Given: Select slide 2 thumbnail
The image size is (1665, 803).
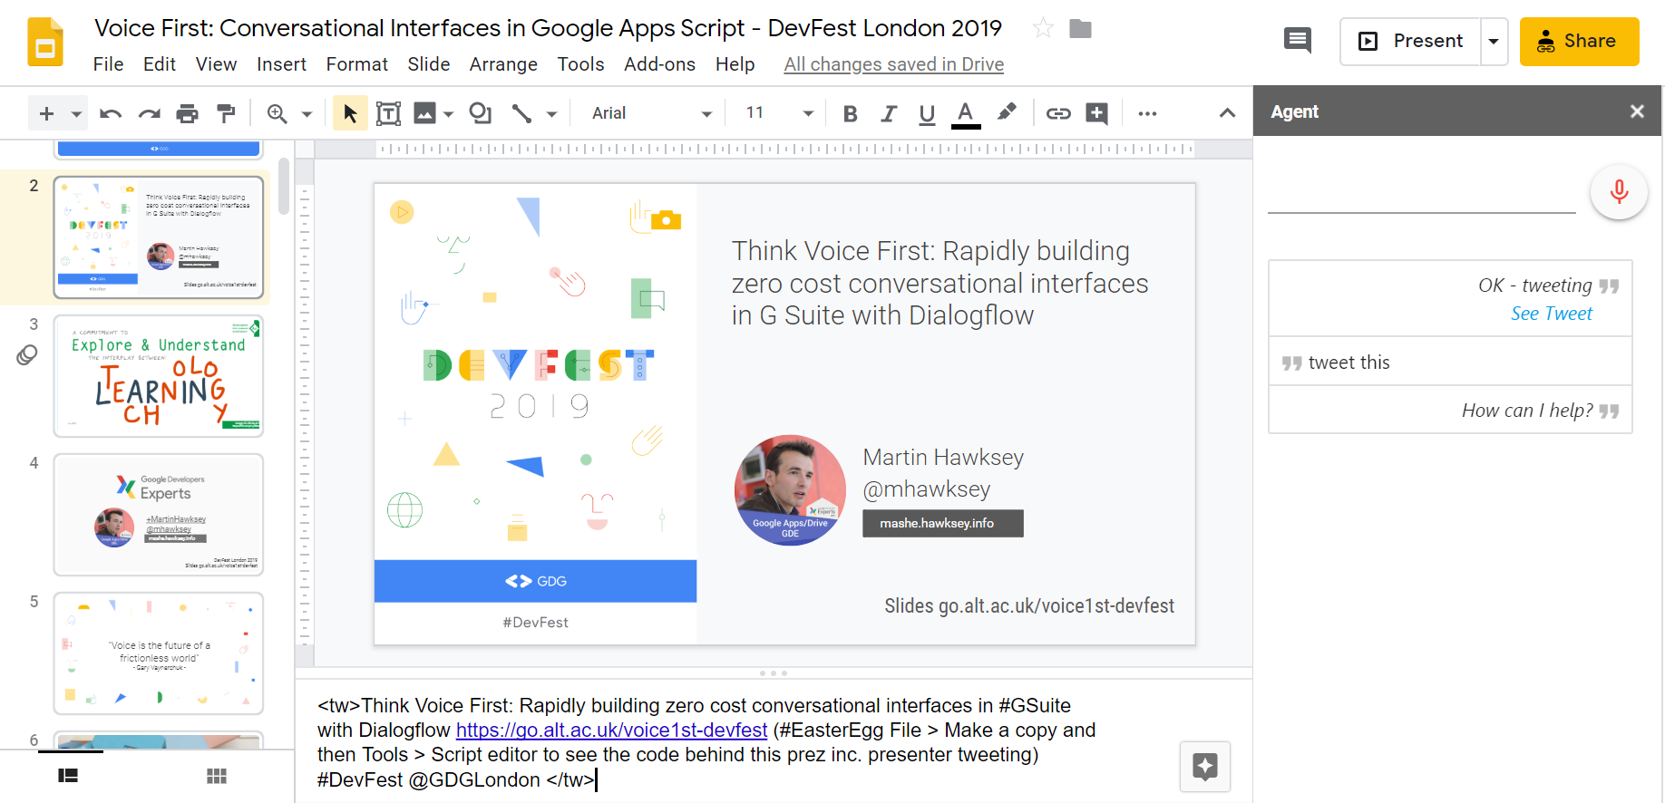Looking at the screenshot, I should tap(159, 237).
